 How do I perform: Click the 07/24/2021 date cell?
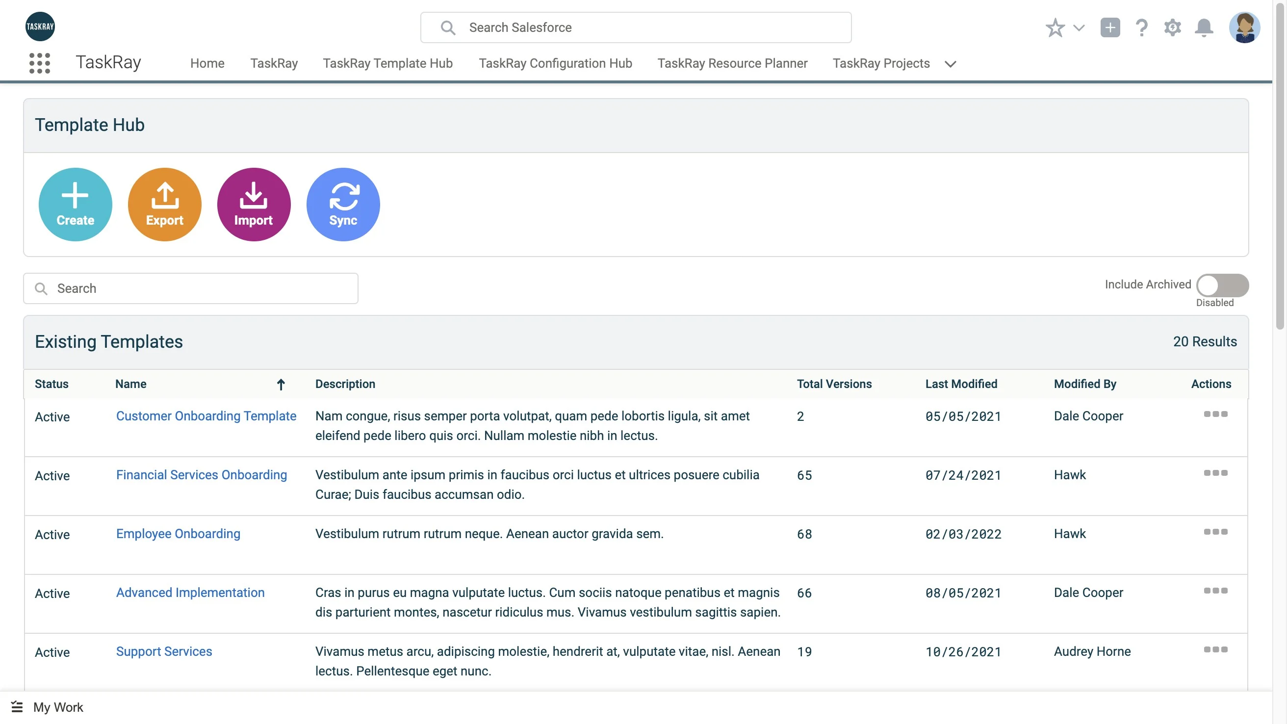point(963,476)
